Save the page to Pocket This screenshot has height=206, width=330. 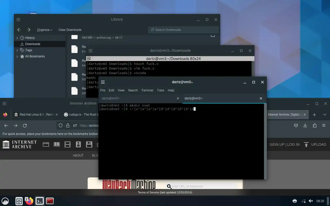pos(296,126)
